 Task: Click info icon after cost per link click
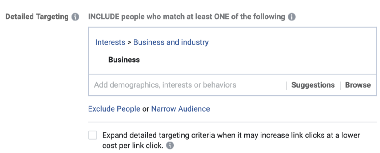[x=170, y=146]
